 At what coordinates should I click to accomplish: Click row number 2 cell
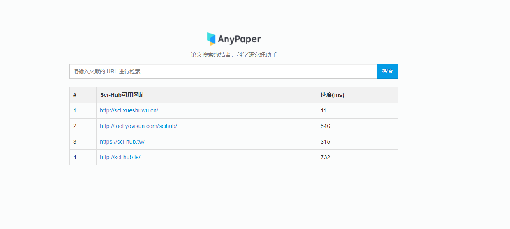click(83, 126)
